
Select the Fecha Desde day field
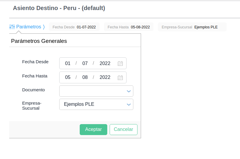(x=68, y=63)
